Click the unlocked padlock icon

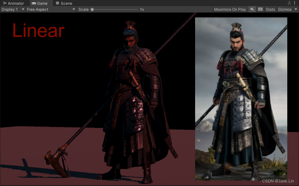pos(289,3)
